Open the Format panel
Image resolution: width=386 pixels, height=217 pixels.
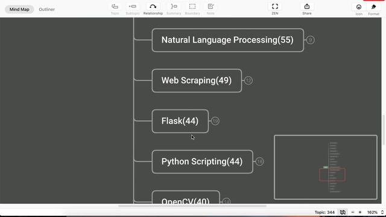[x=373, y=10]
